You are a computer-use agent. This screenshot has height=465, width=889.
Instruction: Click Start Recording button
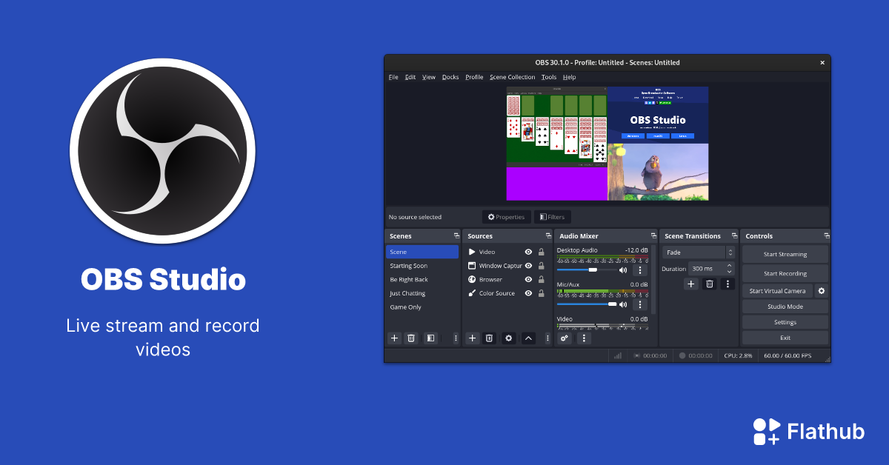[x=785, y=273]
